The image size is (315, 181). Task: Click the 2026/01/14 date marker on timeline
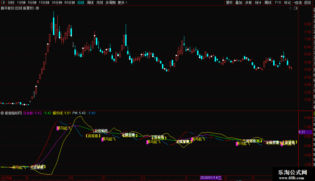click(210, 178)
